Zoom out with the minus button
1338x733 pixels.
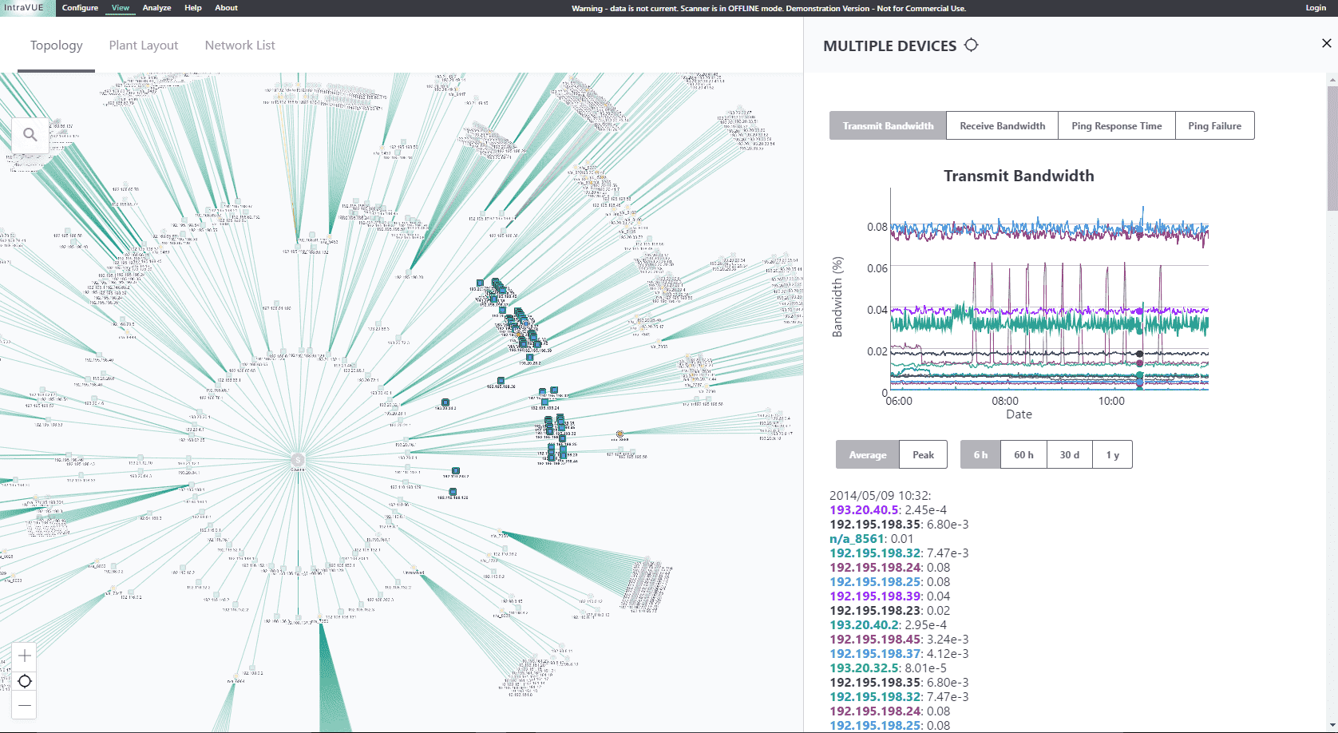coord(25,705)
